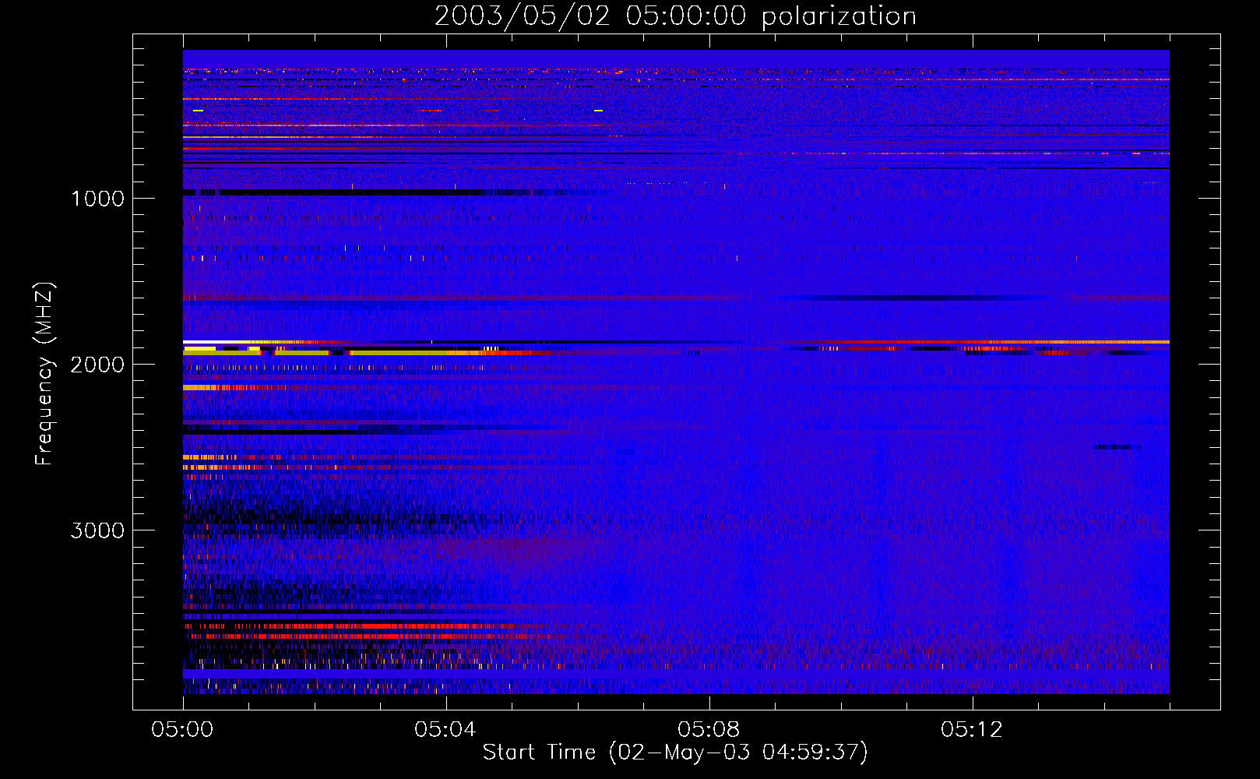This screenshot has height=779, width=1260.
Task: Click the '3000' frequency axis label
Action: pos(97,530)
